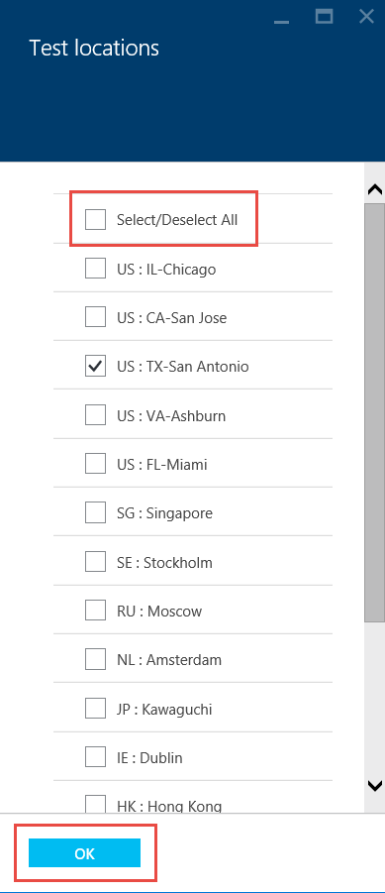Viewport: 385px width, 893px height.
Task: Uncheck US : TX-San Antonio location
Action: tap(96, 366)
